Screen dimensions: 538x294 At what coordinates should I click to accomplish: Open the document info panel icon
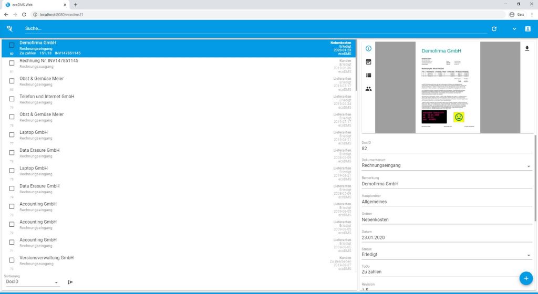(x=368, y=48)
